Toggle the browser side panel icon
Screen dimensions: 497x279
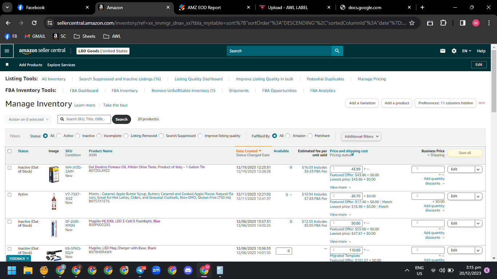[x=463, y=23]
